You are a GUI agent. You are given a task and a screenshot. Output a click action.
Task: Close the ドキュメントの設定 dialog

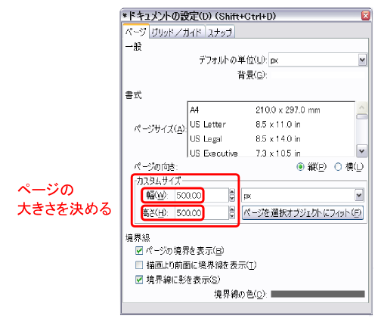point(366,16)
